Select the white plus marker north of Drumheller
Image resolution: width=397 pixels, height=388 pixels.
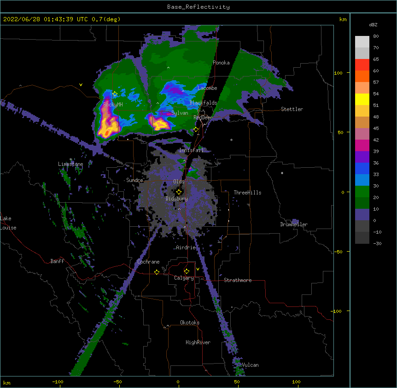pyautogui.click(x=282, y=173)
